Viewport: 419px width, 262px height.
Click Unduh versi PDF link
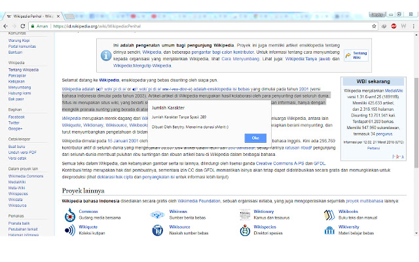(x=22, y=153)
